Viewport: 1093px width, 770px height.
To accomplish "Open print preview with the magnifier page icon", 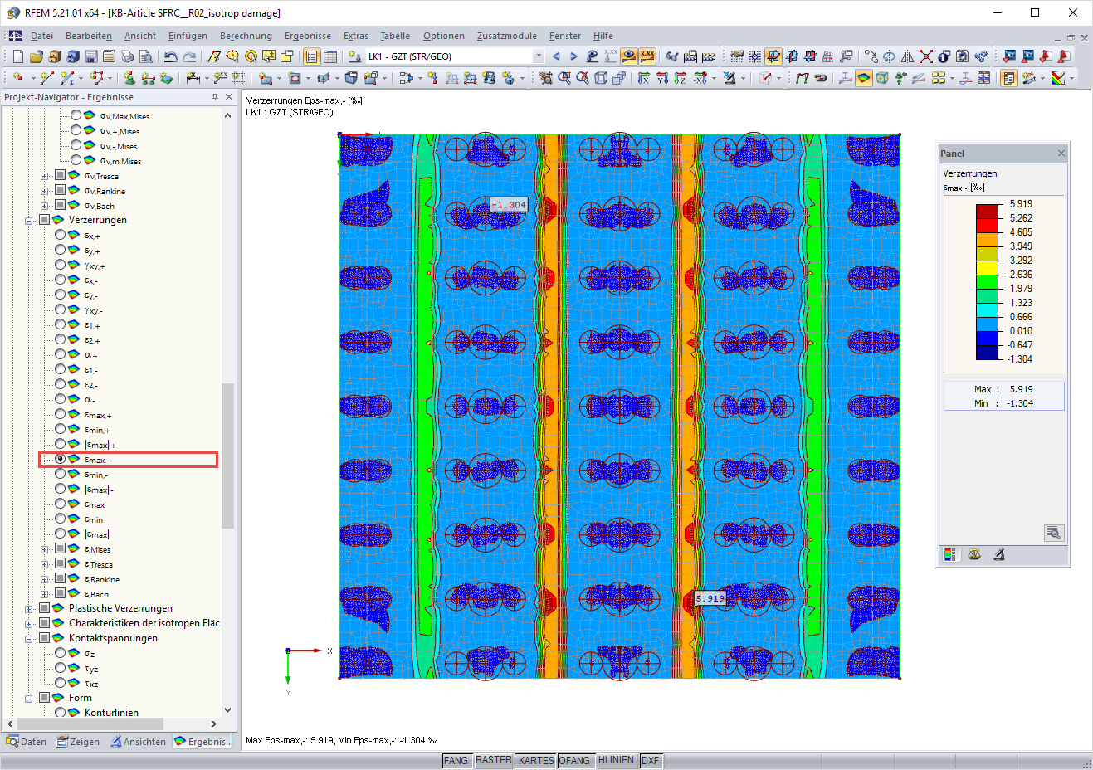I will pos(145,56).
